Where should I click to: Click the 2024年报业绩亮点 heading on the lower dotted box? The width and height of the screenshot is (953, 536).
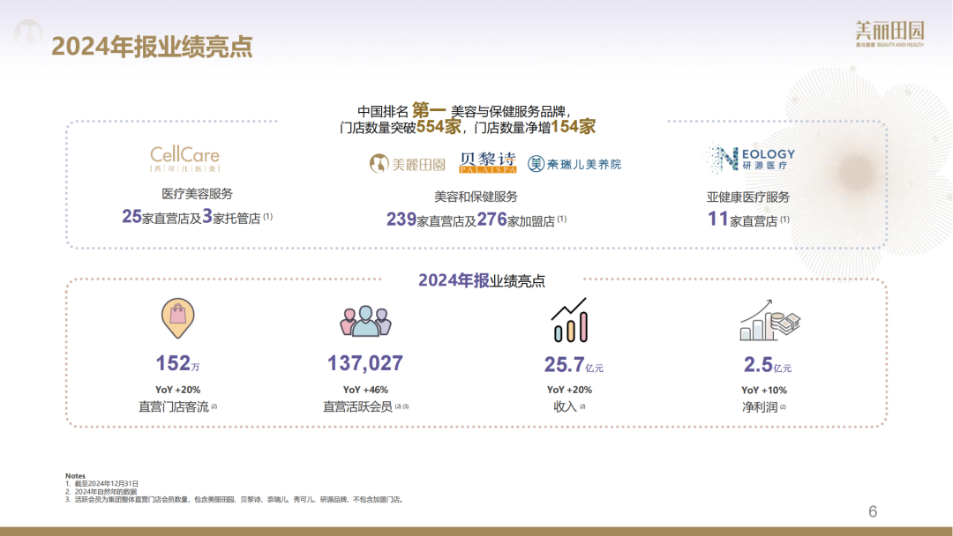[482, 280]
